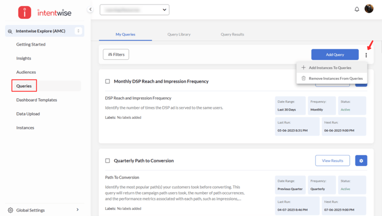
Task: Open Getting Started in sidebar
Action: pos(31,44)
